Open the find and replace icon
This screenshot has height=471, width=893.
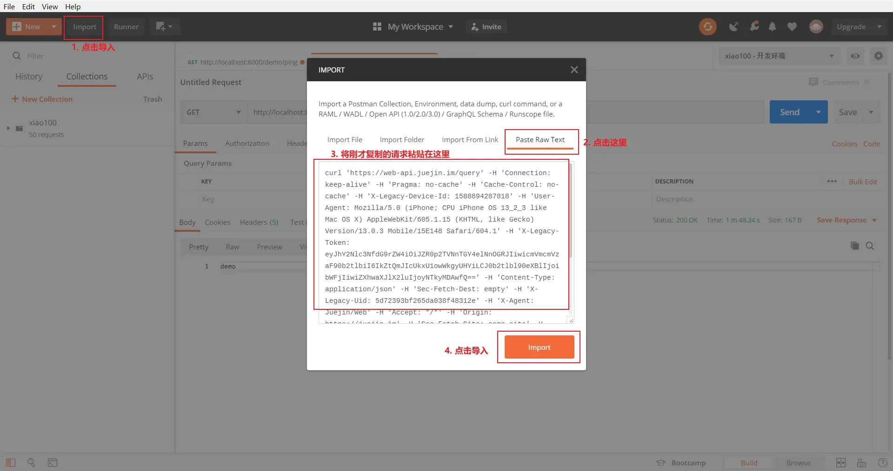[31, 463]
